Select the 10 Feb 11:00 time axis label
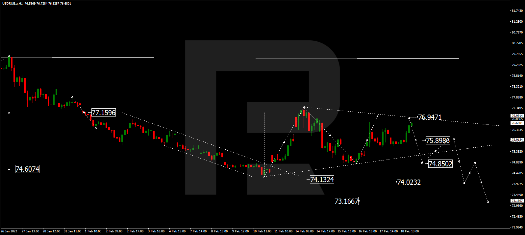525x235 pixels. tap(262, 231)
